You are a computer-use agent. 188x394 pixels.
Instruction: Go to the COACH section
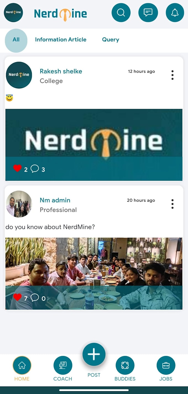click(x=63, y=365)
